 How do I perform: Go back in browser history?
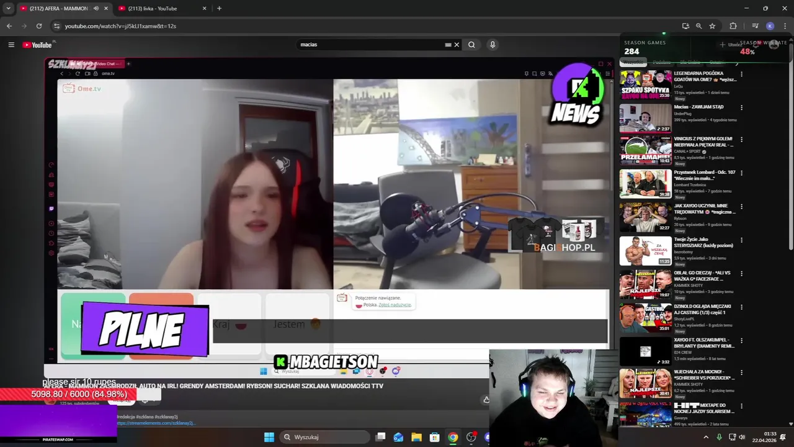9,26
